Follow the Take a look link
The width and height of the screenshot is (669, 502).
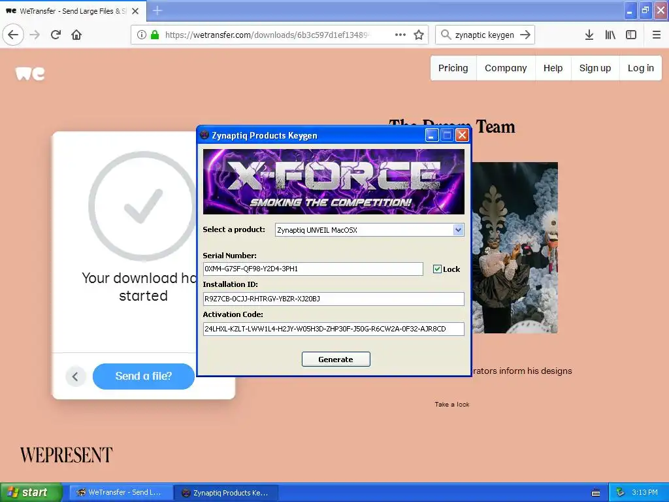tap(452, 404)
